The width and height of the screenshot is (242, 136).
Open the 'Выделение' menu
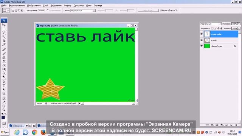[56, 5]
